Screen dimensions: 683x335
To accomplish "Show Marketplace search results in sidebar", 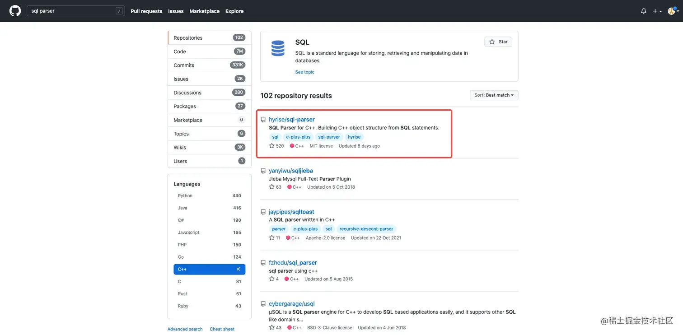I will click(210, 120).
